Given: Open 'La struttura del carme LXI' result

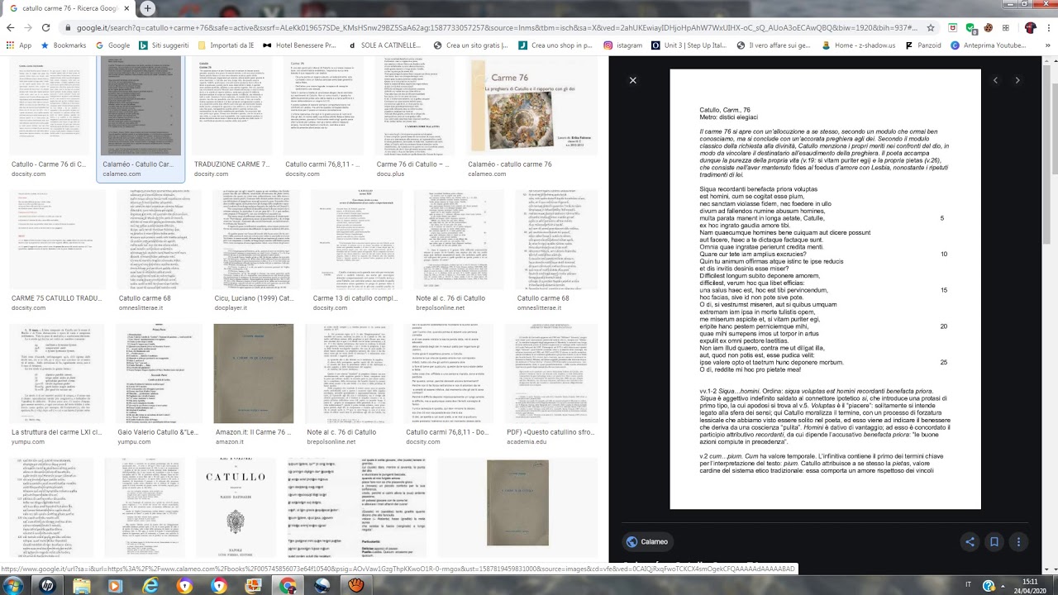Looking at the screenshot, I should click(x=56, y=374).
